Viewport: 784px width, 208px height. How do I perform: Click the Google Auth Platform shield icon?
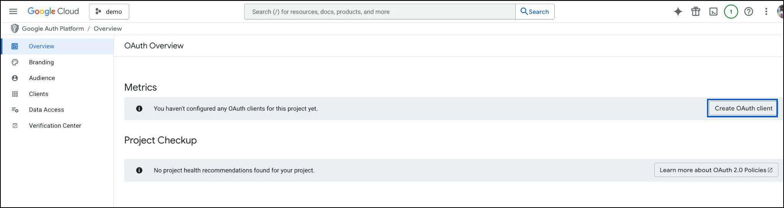click(15, 29)
